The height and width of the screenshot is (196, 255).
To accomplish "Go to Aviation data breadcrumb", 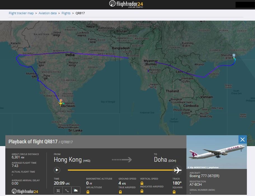I will [x=48, y=13].
